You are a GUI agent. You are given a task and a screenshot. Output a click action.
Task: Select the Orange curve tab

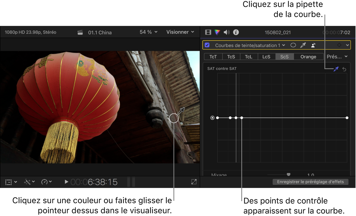pos(308,57)
